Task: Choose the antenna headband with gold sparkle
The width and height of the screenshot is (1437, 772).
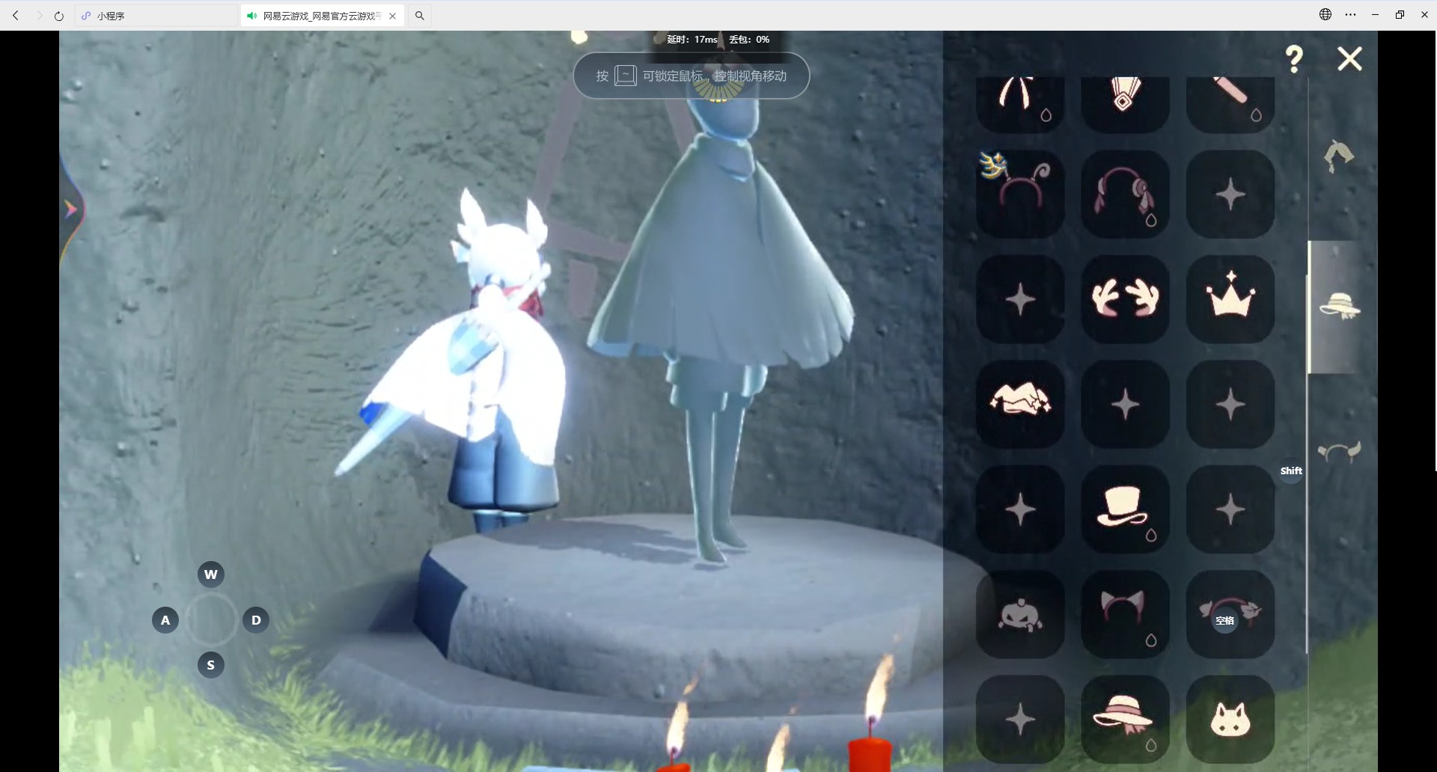Action: pos(1020,194)
